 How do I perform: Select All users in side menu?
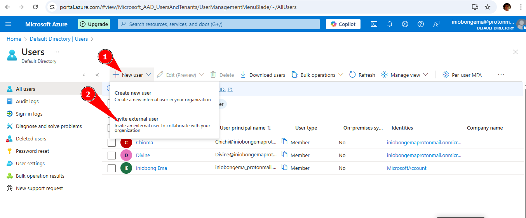tap(50, 89)
